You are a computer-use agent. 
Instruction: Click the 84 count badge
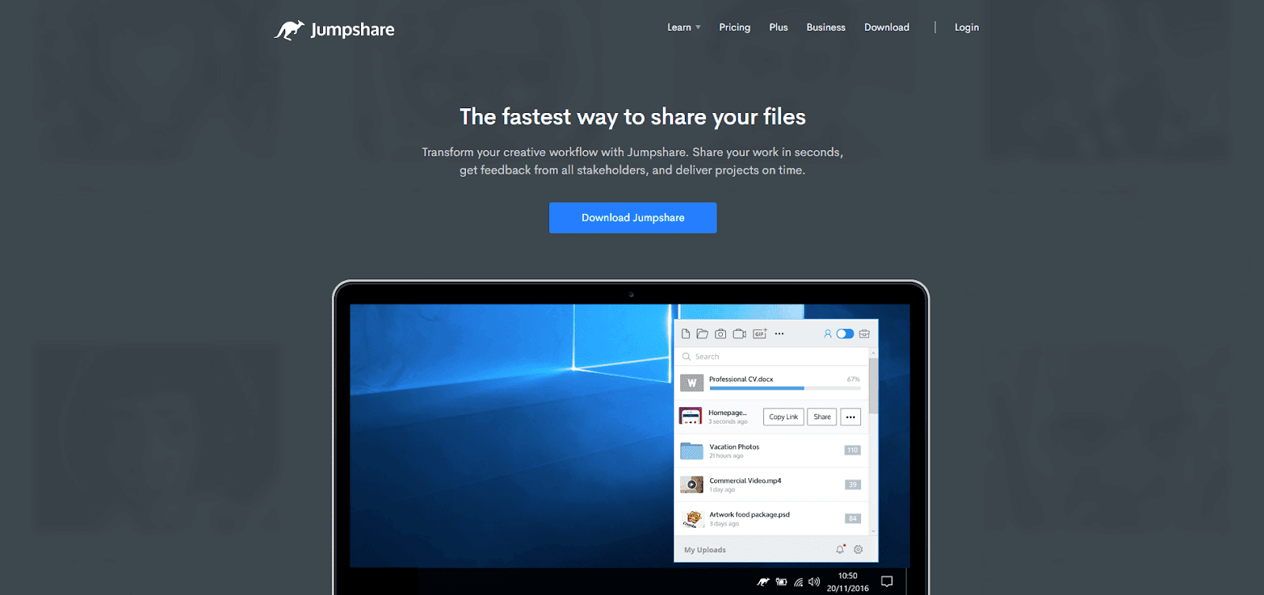coord(852,518)
